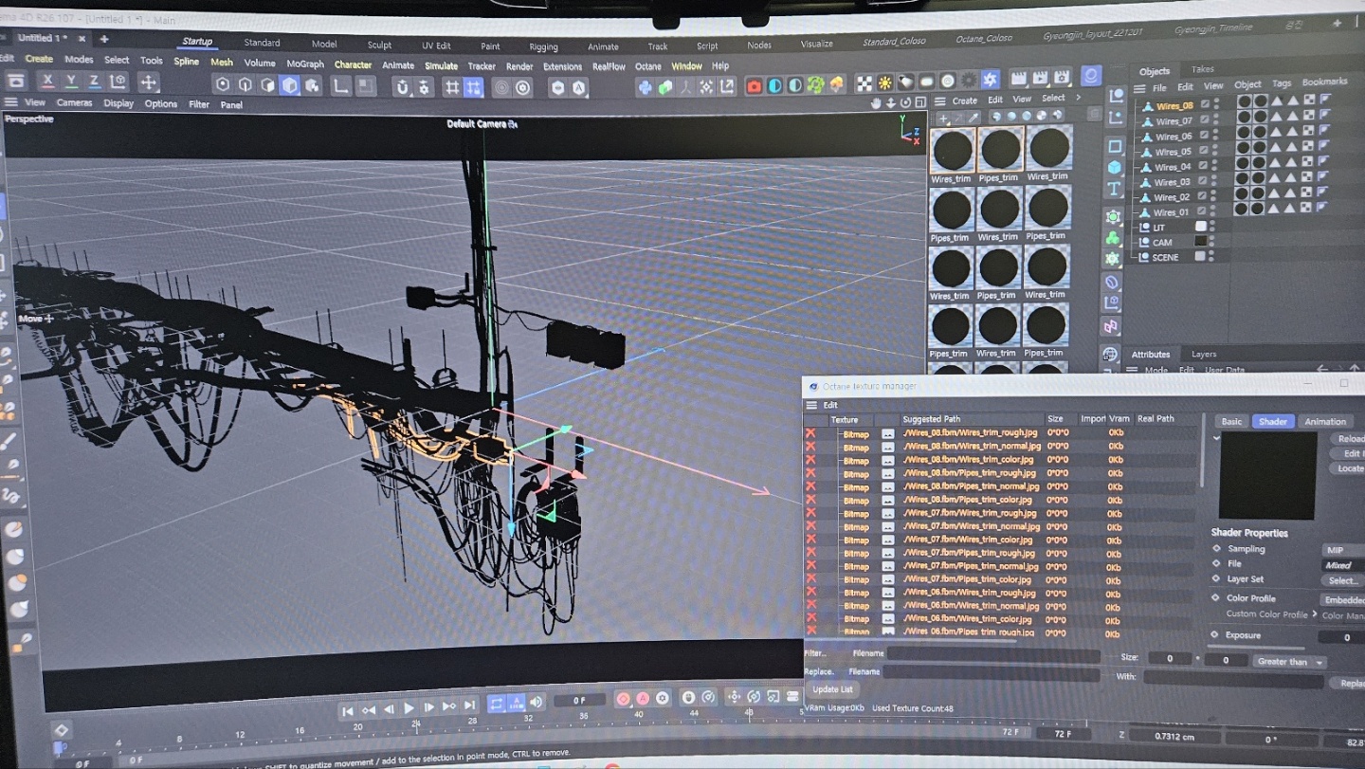
Task: Toggle the loop playback button
Action: point(495,703)
